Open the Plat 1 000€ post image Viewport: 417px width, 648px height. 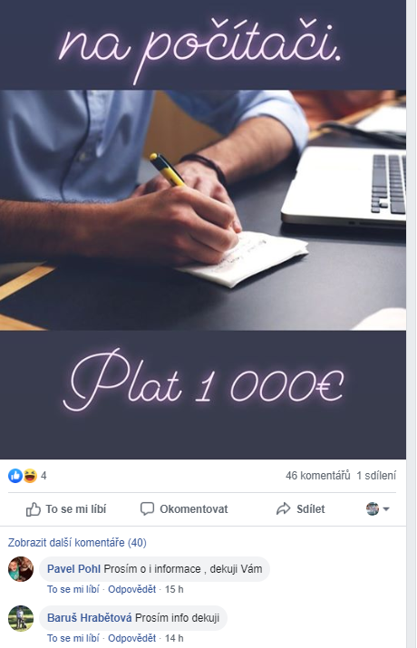pyautogui.click(x=203, y=229)
